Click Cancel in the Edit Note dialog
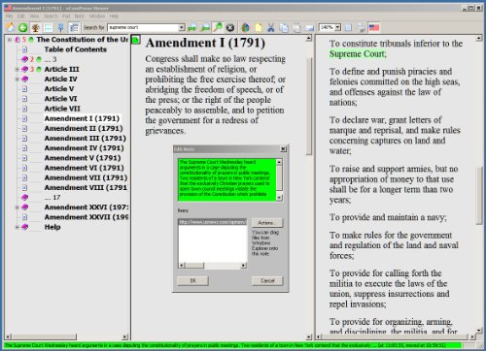Screen dimensions: 486x351 pos(267,280)
